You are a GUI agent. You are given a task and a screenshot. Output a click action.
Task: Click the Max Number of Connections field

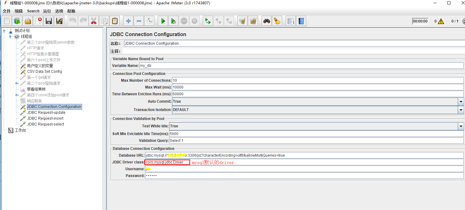click(318, 80)
